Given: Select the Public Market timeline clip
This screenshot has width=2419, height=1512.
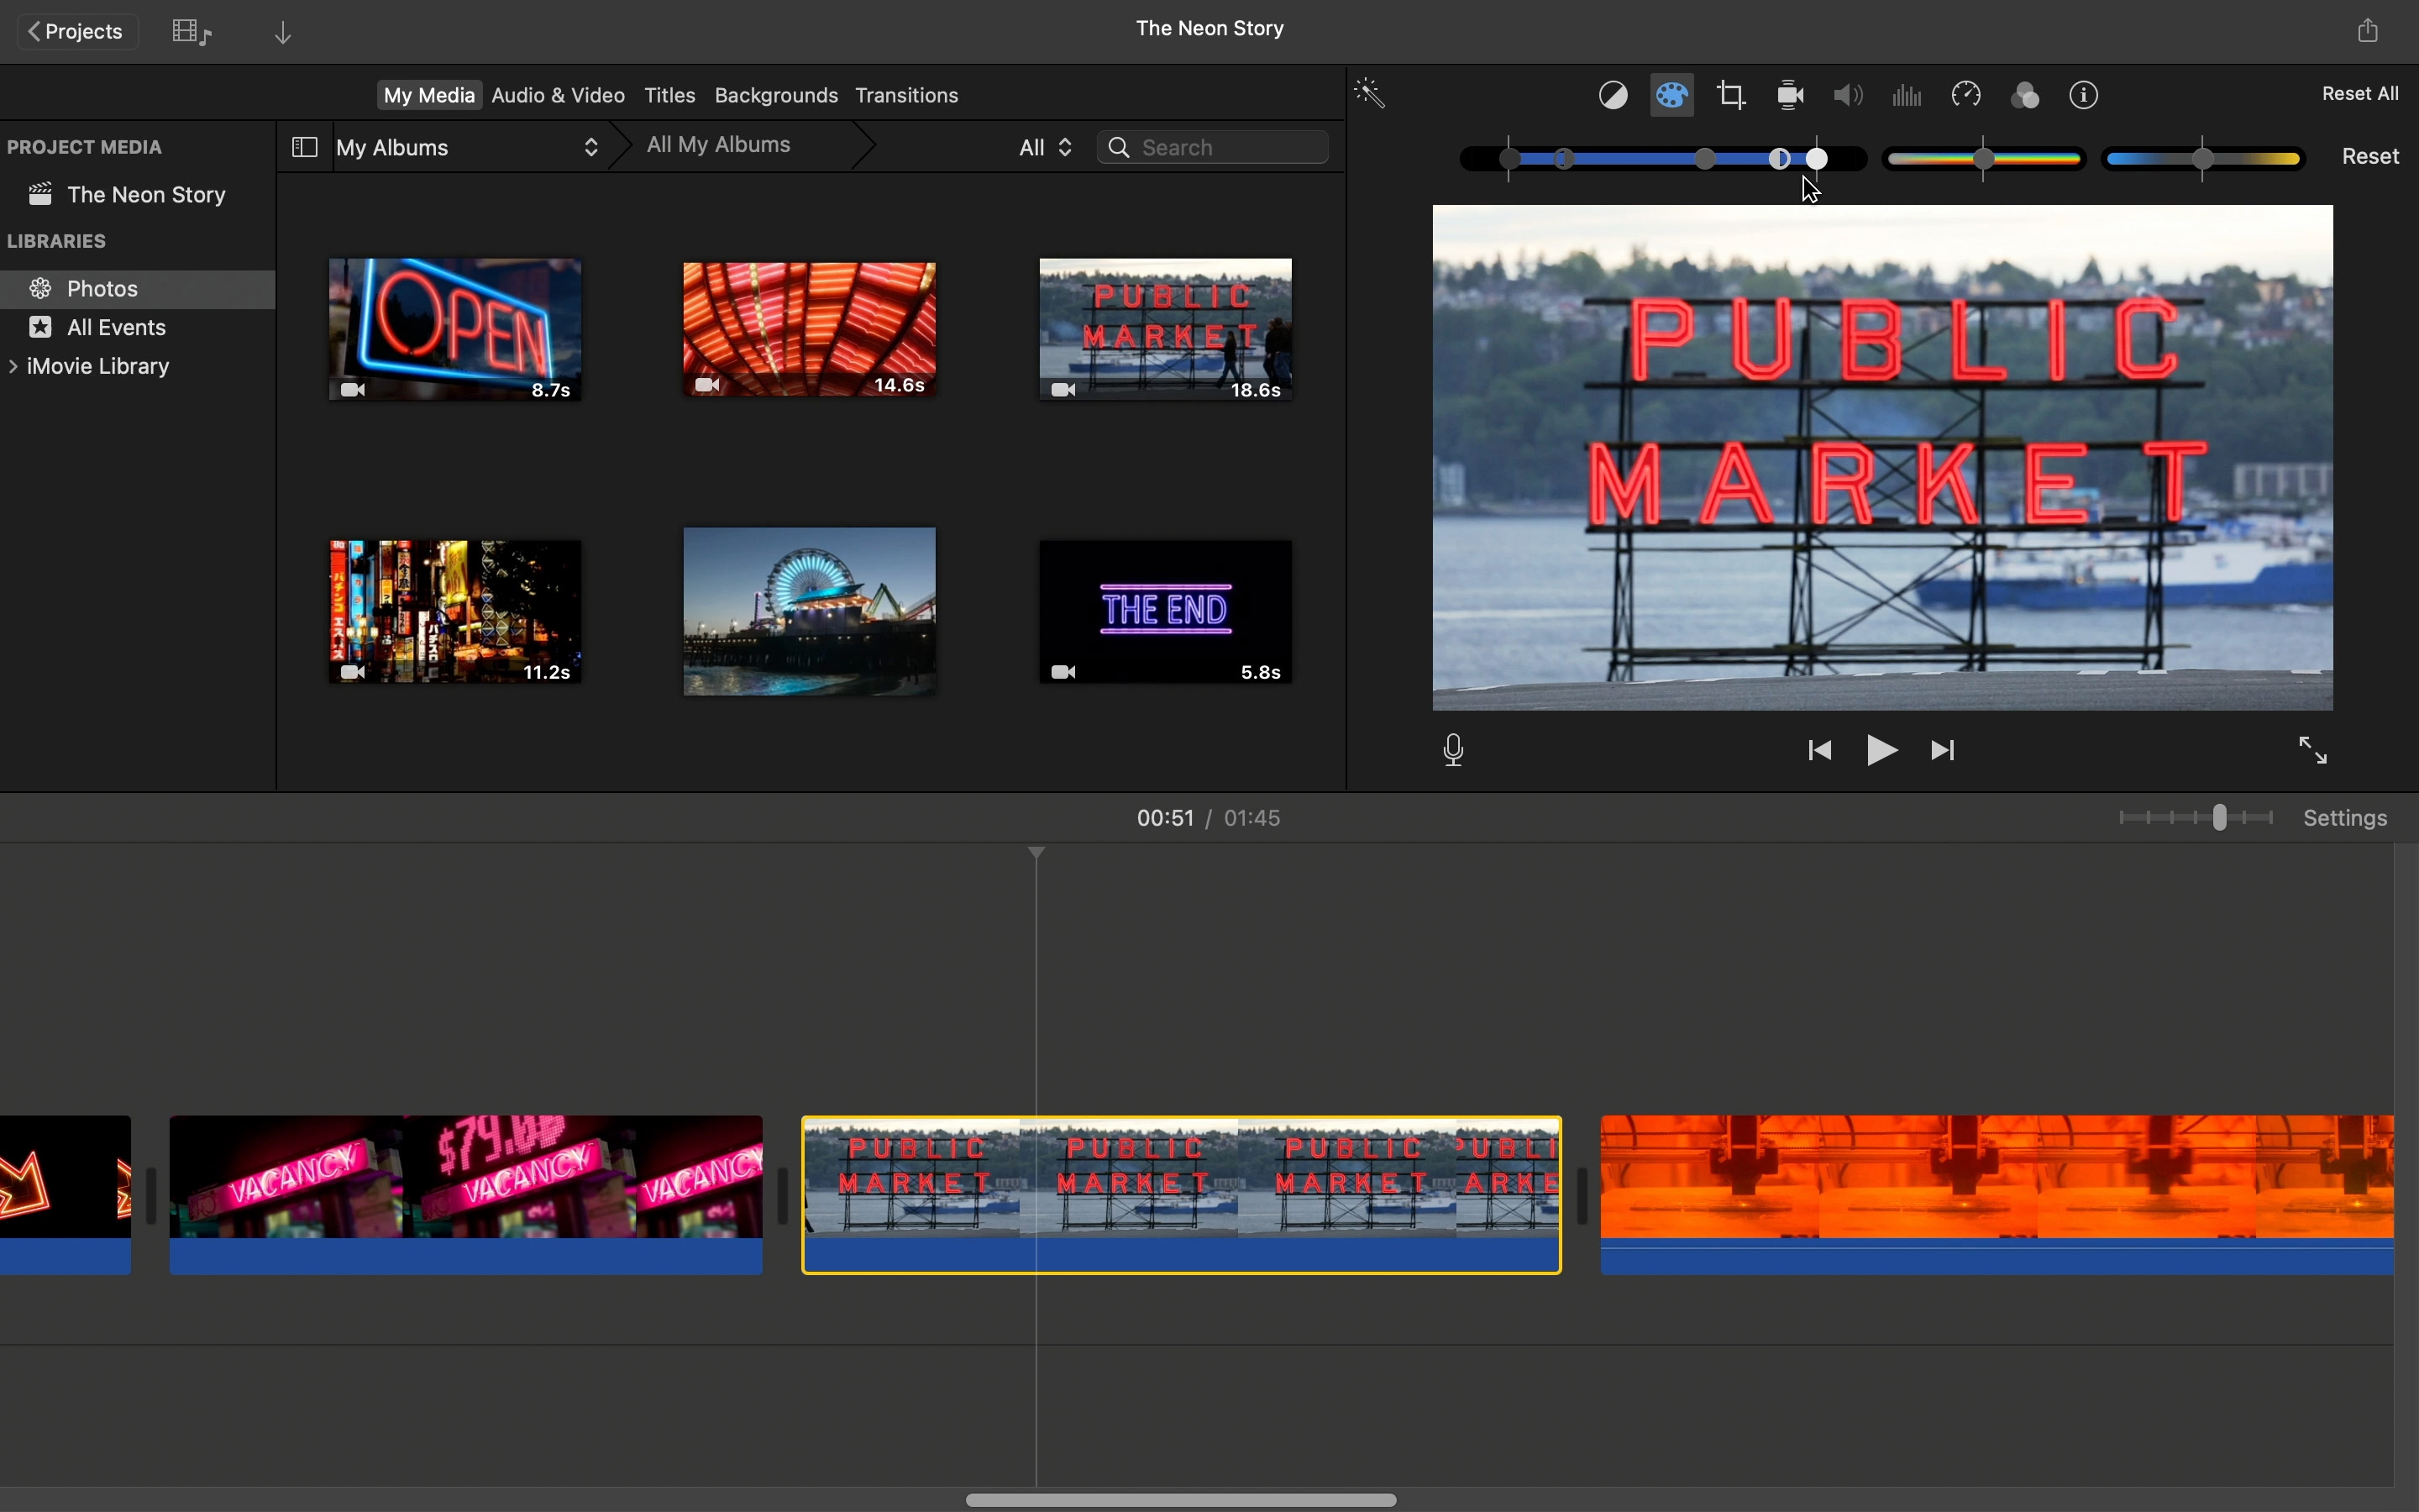Looking at the screenshot, I should (1182, 1195).
